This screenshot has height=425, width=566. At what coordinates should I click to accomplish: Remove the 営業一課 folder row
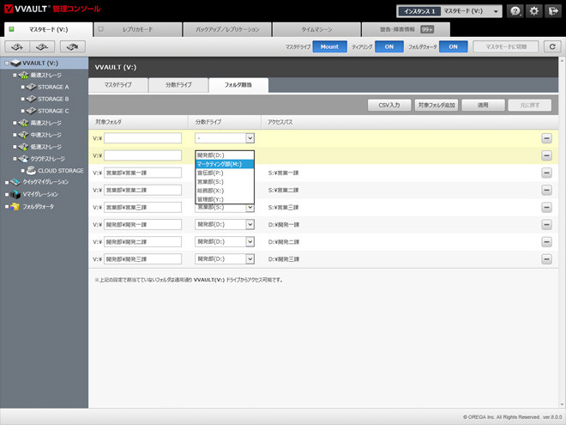pos(546,173)
